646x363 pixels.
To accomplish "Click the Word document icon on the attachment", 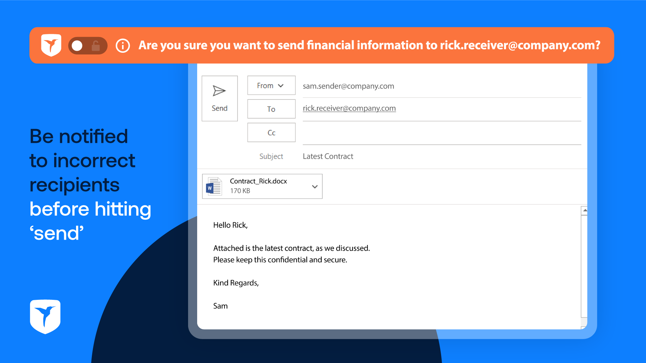I will [x=214, y=186].
